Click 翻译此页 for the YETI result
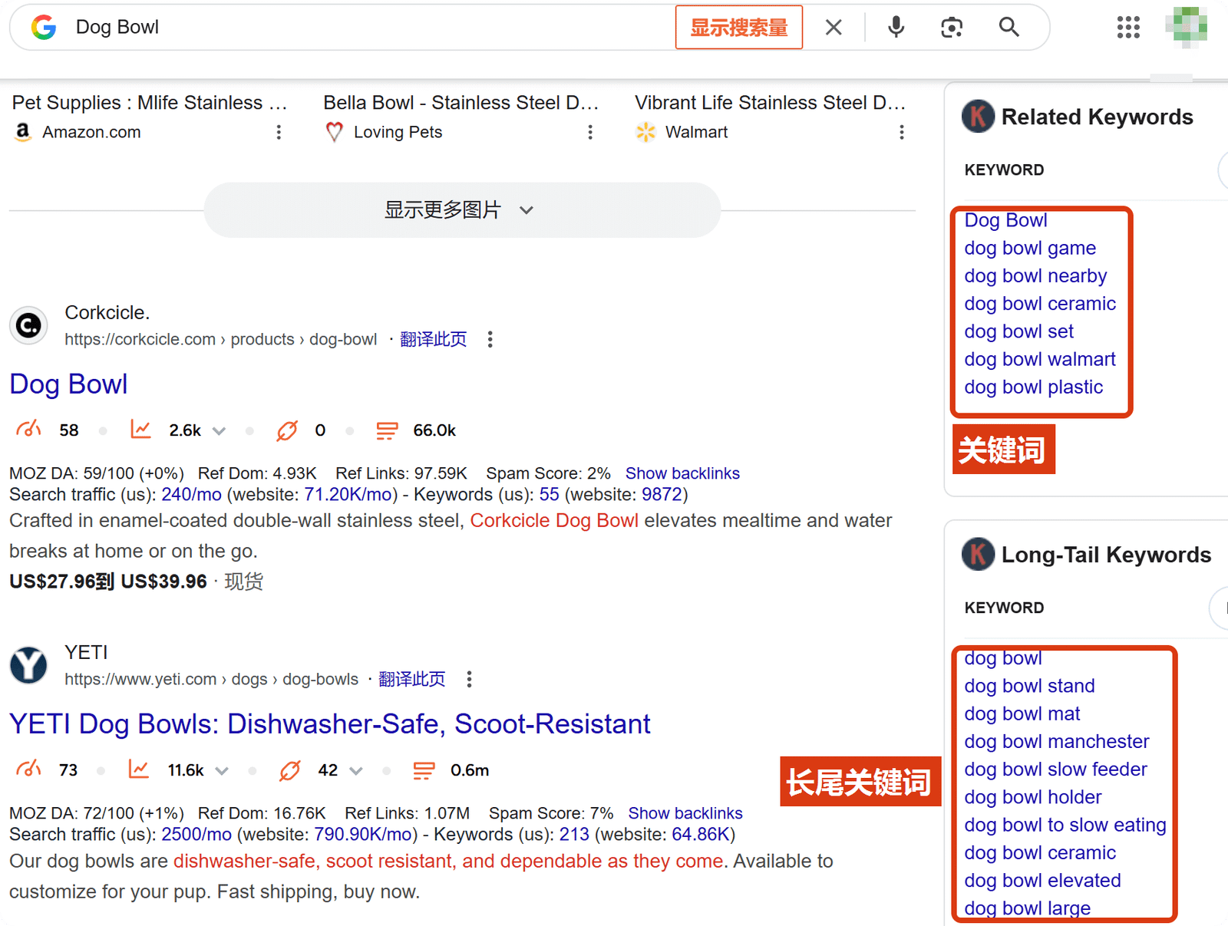Screen dimensions: 1228x926 pos(412,679)
